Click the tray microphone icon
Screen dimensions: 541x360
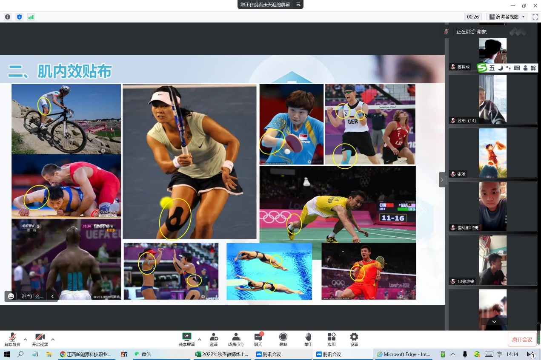(x=465, y=354)
